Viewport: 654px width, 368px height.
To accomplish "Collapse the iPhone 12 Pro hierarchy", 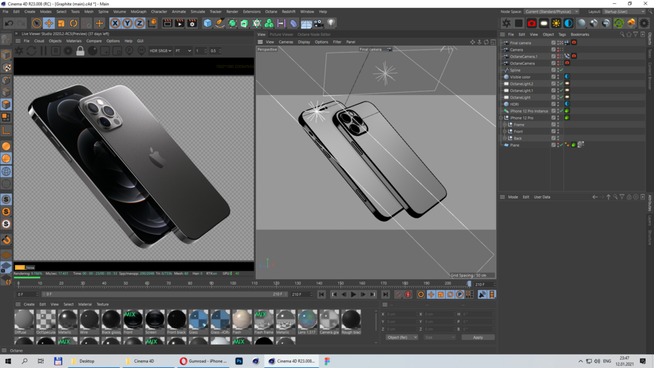I will (x=501, y=118).
